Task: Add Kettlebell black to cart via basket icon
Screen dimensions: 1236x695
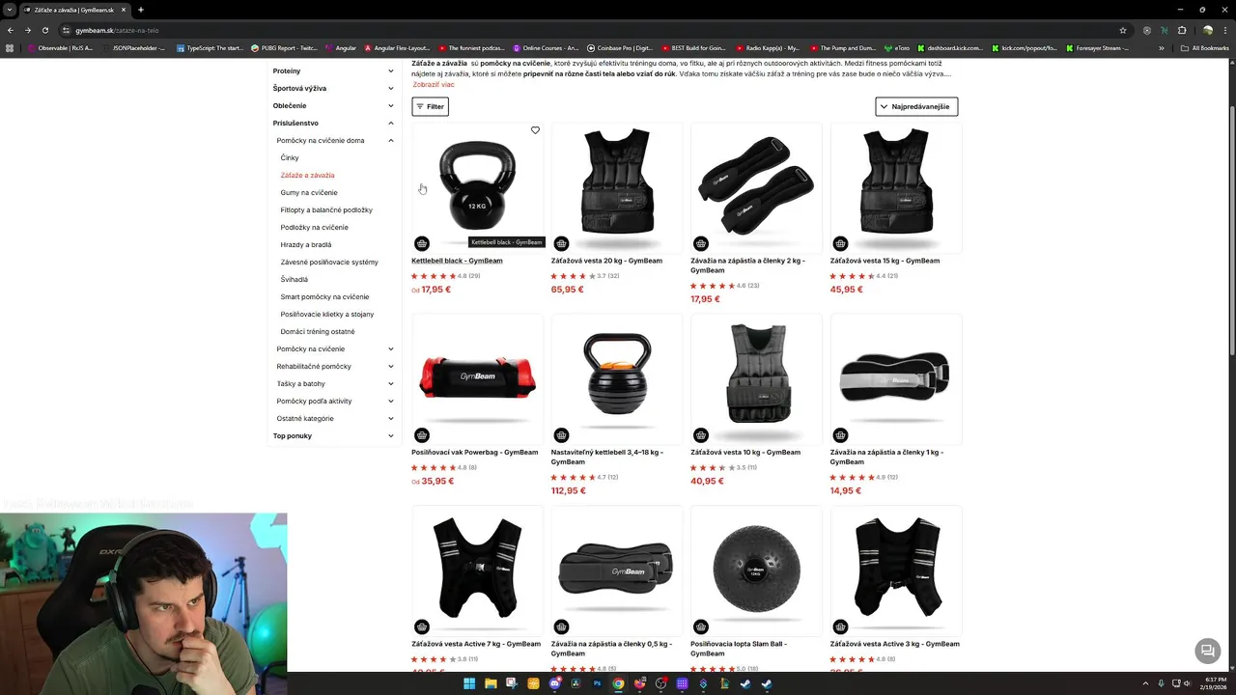Action: click(x=422, y=243)
